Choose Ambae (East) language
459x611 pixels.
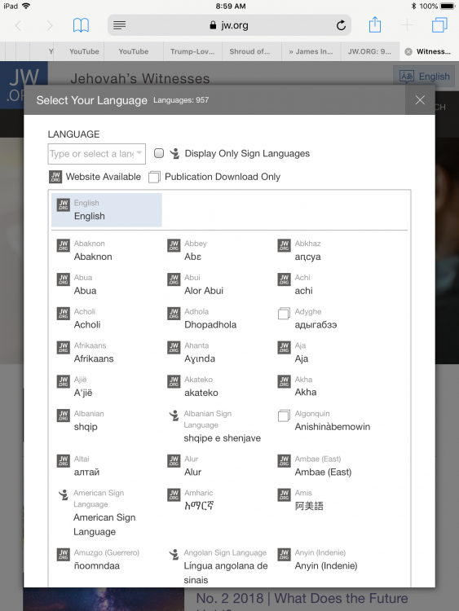pos(323,472)
